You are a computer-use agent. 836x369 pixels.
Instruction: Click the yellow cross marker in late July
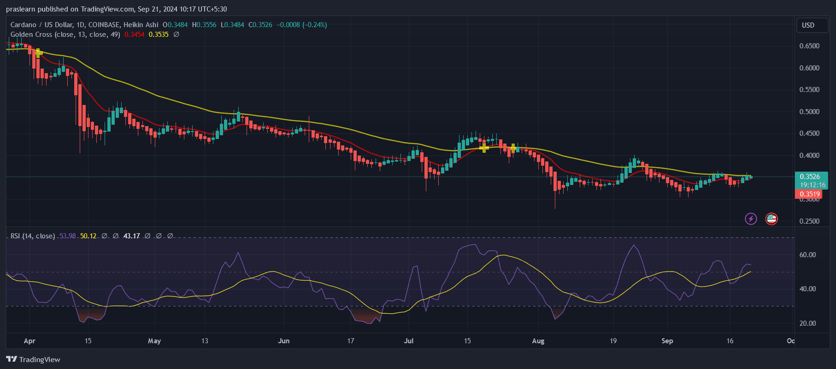tap(513, 148)
